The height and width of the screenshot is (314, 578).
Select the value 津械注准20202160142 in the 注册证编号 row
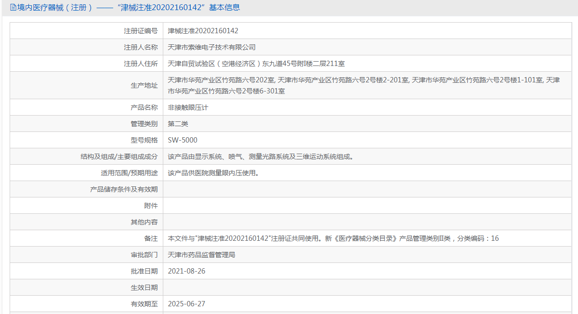pyautogui.click(x=203, y=31)
